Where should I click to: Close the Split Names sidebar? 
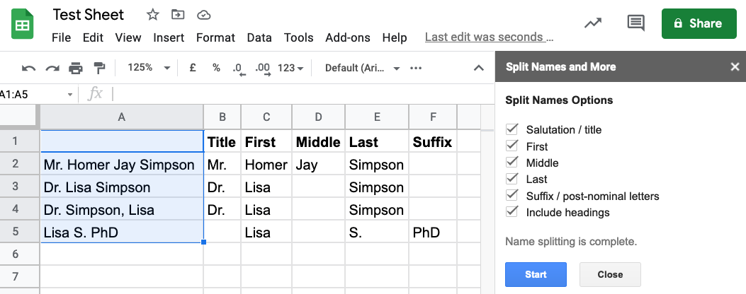point(735,67)
